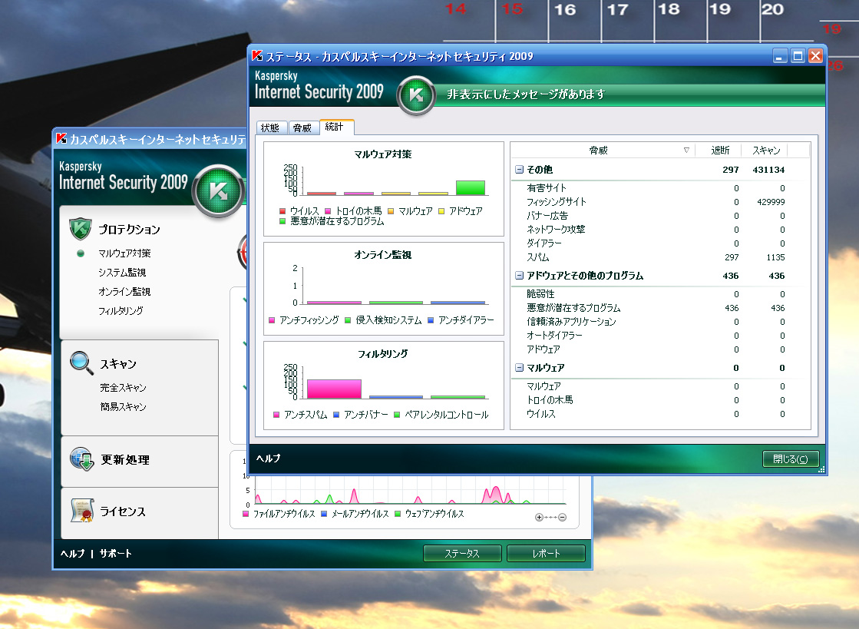The height and width of the screenshot is (629, 859).
Task: Click the magnifying glass icon beside スキャン
Action: (x=81, y=363)
